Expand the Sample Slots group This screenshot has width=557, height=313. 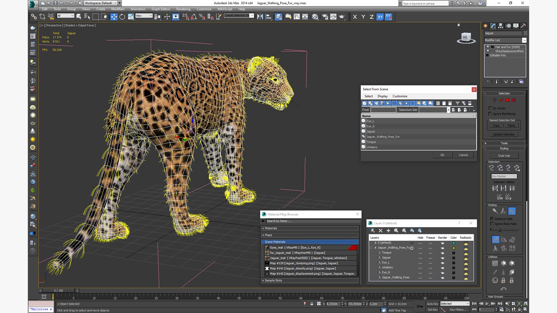[310, 281]
